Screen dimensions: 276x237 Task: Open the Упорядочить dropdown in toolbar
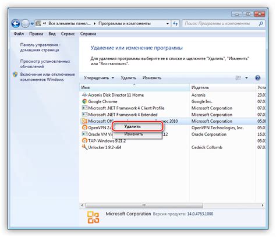point(99,78)
